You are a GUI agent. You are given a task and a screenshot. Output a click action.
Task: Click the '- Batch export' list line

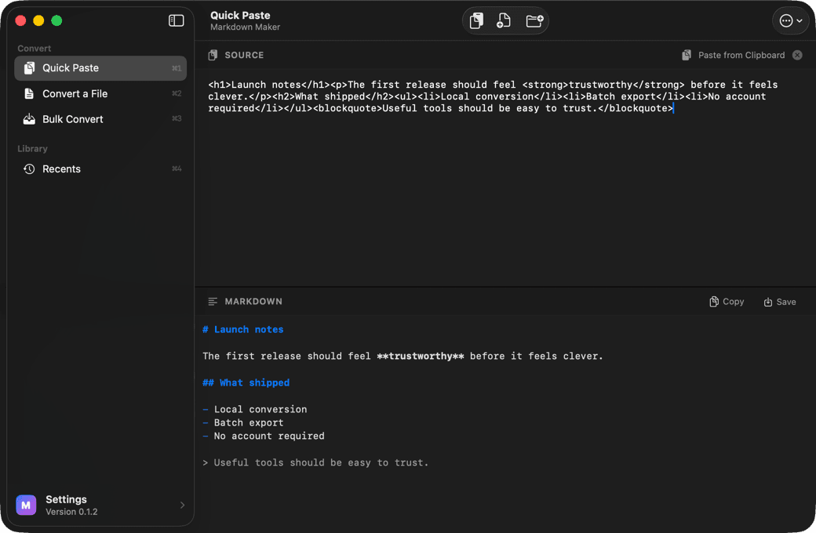[243, 422]
